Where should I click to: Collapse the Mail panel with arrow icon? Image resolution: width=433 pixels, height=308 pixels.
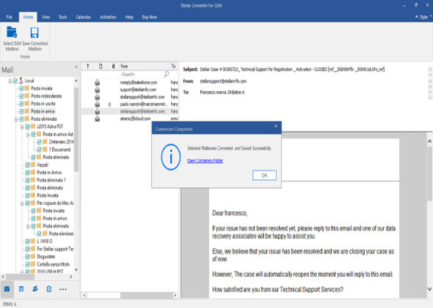76,67
